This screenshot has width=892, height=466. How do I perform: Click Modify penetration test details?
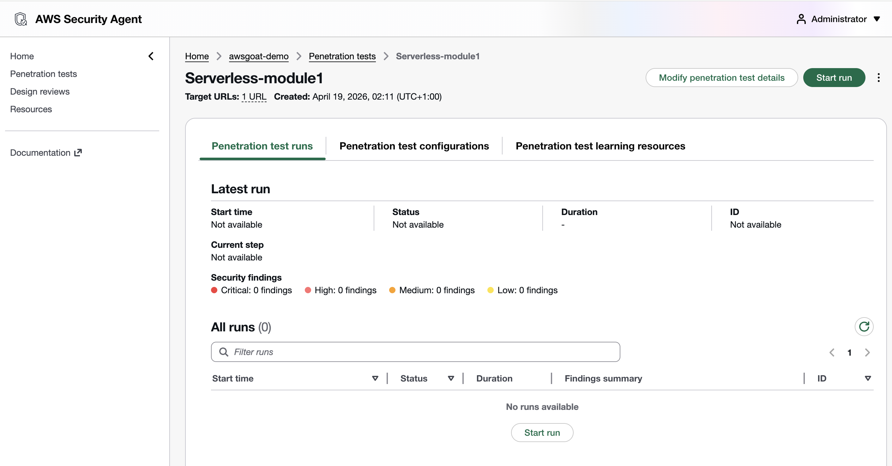[721, 78]
